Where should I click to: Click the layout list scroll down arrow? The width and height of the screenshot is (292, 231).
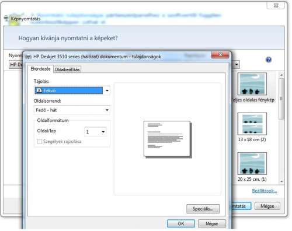(x=281, y=181)
